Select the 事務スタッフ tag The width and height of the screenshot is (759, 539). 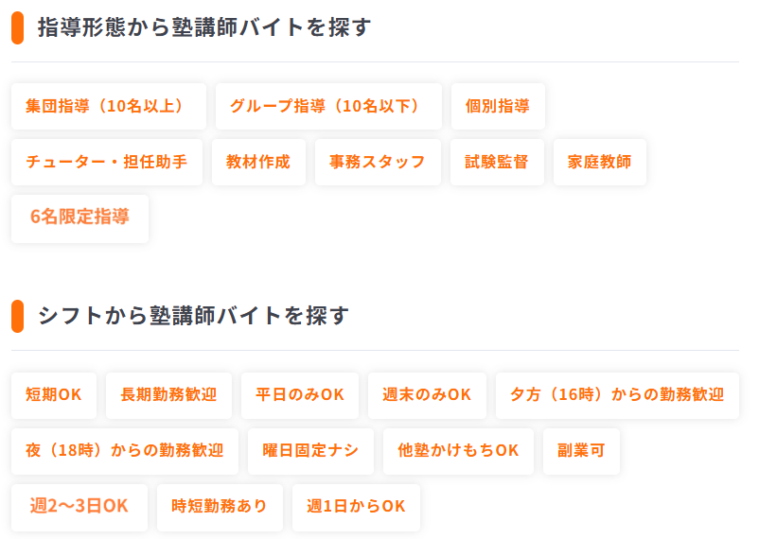pos(378,162)
